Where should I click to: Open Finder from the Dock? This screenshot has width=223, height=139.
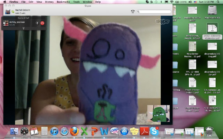coord(14,131)
